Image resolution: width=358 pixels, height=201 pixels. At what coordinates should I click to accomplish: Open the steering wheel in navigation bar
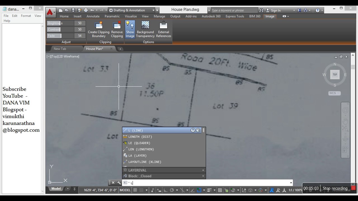[345, 110]
